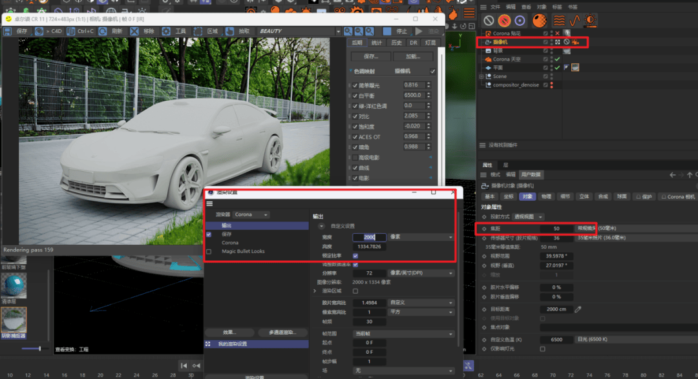
Task: Click the eyedropper next to 目标距离
Action: point(578,309)
